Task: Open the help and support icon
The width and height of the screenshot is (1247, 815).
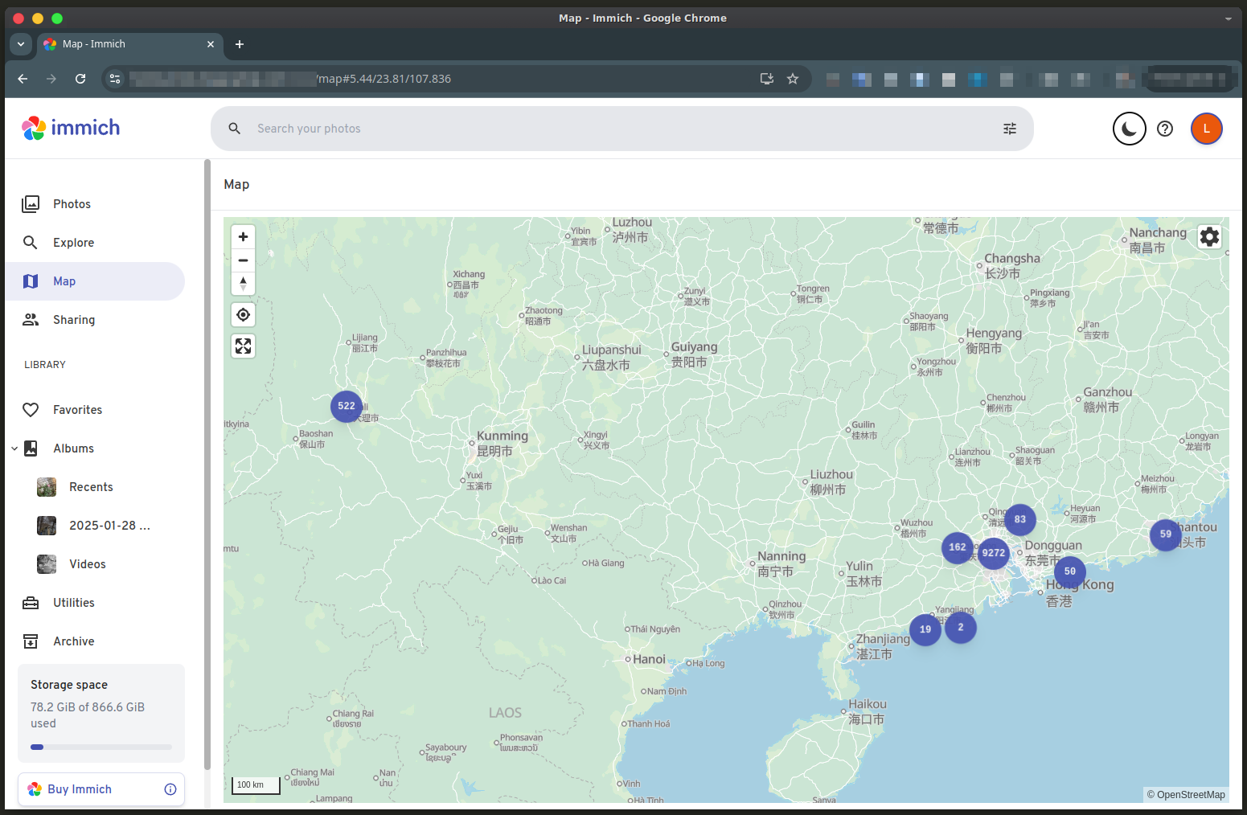Action: pyautogui.click(x=1164, y=129)
